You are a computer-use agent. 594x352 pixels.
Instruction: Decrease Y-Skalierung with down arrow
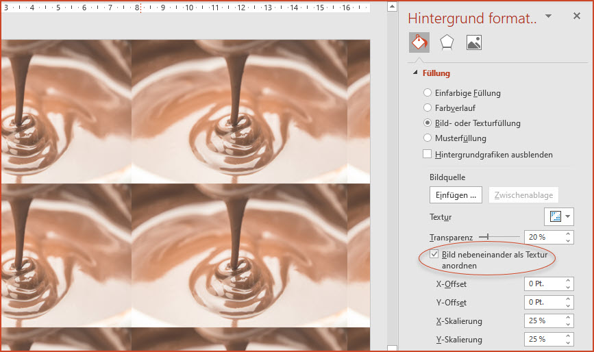tap(568, 343)
